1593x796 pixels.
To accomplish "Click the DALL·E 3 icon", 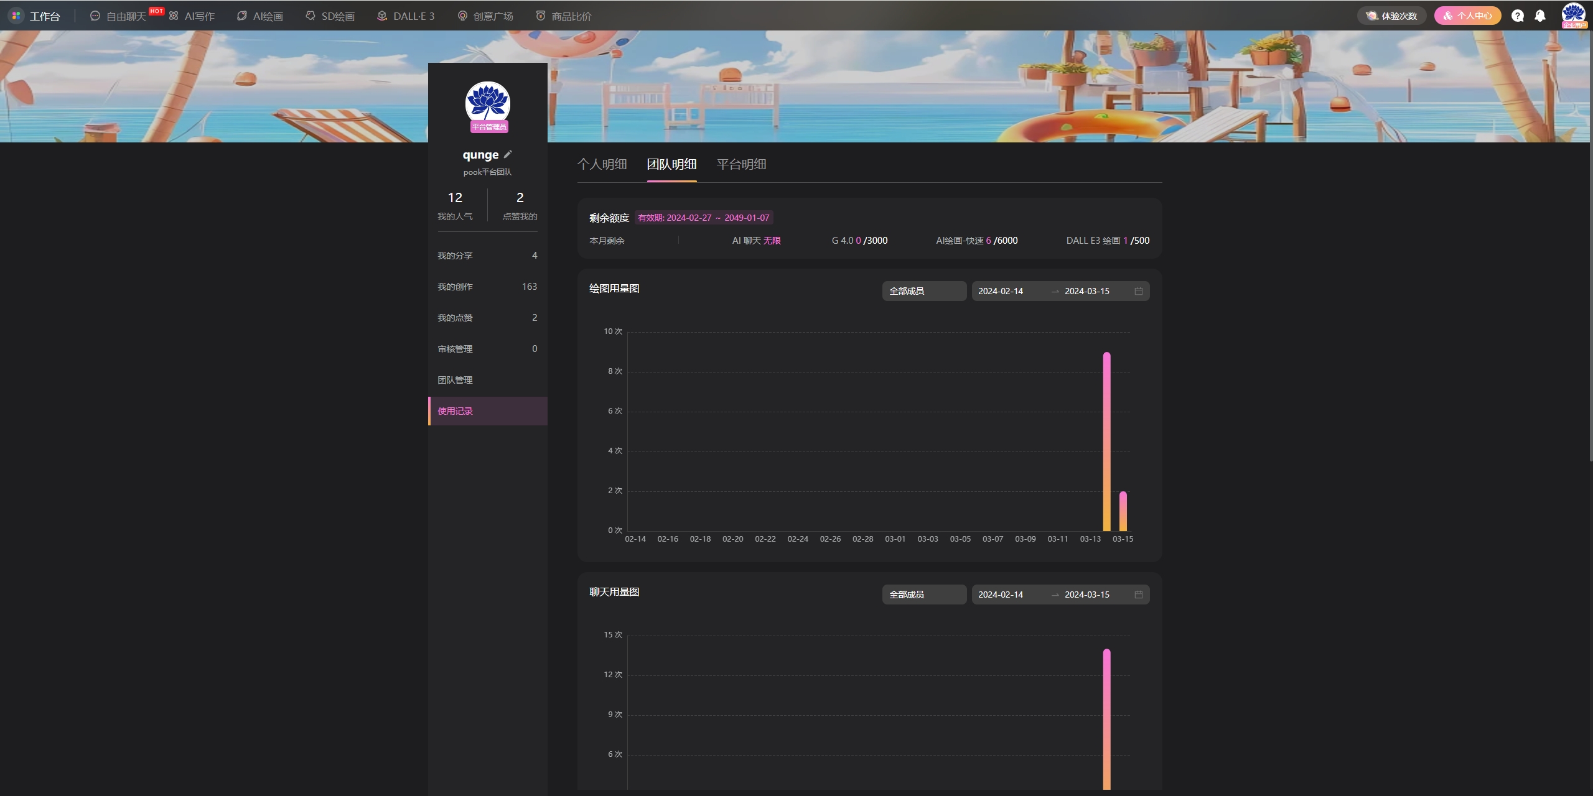I will point(382,16).
